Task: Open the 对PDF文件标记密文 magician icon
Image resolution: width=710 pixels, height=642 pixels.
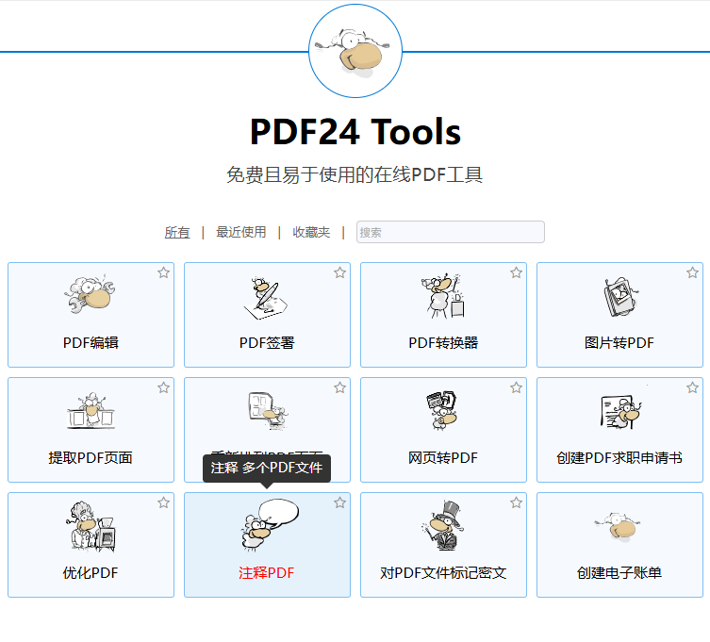Action: tap(443, 526)
